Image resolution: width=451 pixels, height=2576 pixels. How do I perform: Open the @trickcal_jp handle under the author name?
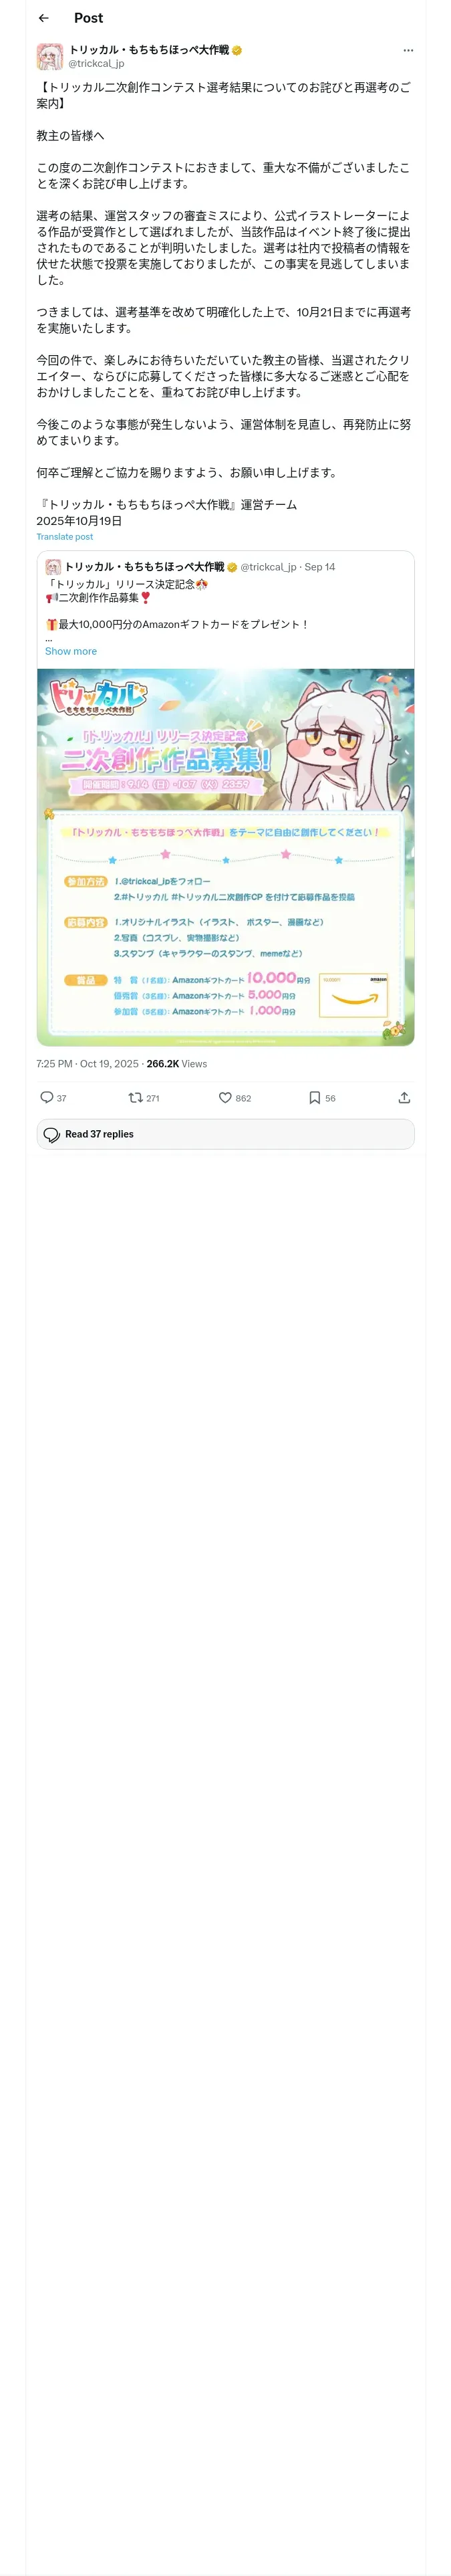96,63
